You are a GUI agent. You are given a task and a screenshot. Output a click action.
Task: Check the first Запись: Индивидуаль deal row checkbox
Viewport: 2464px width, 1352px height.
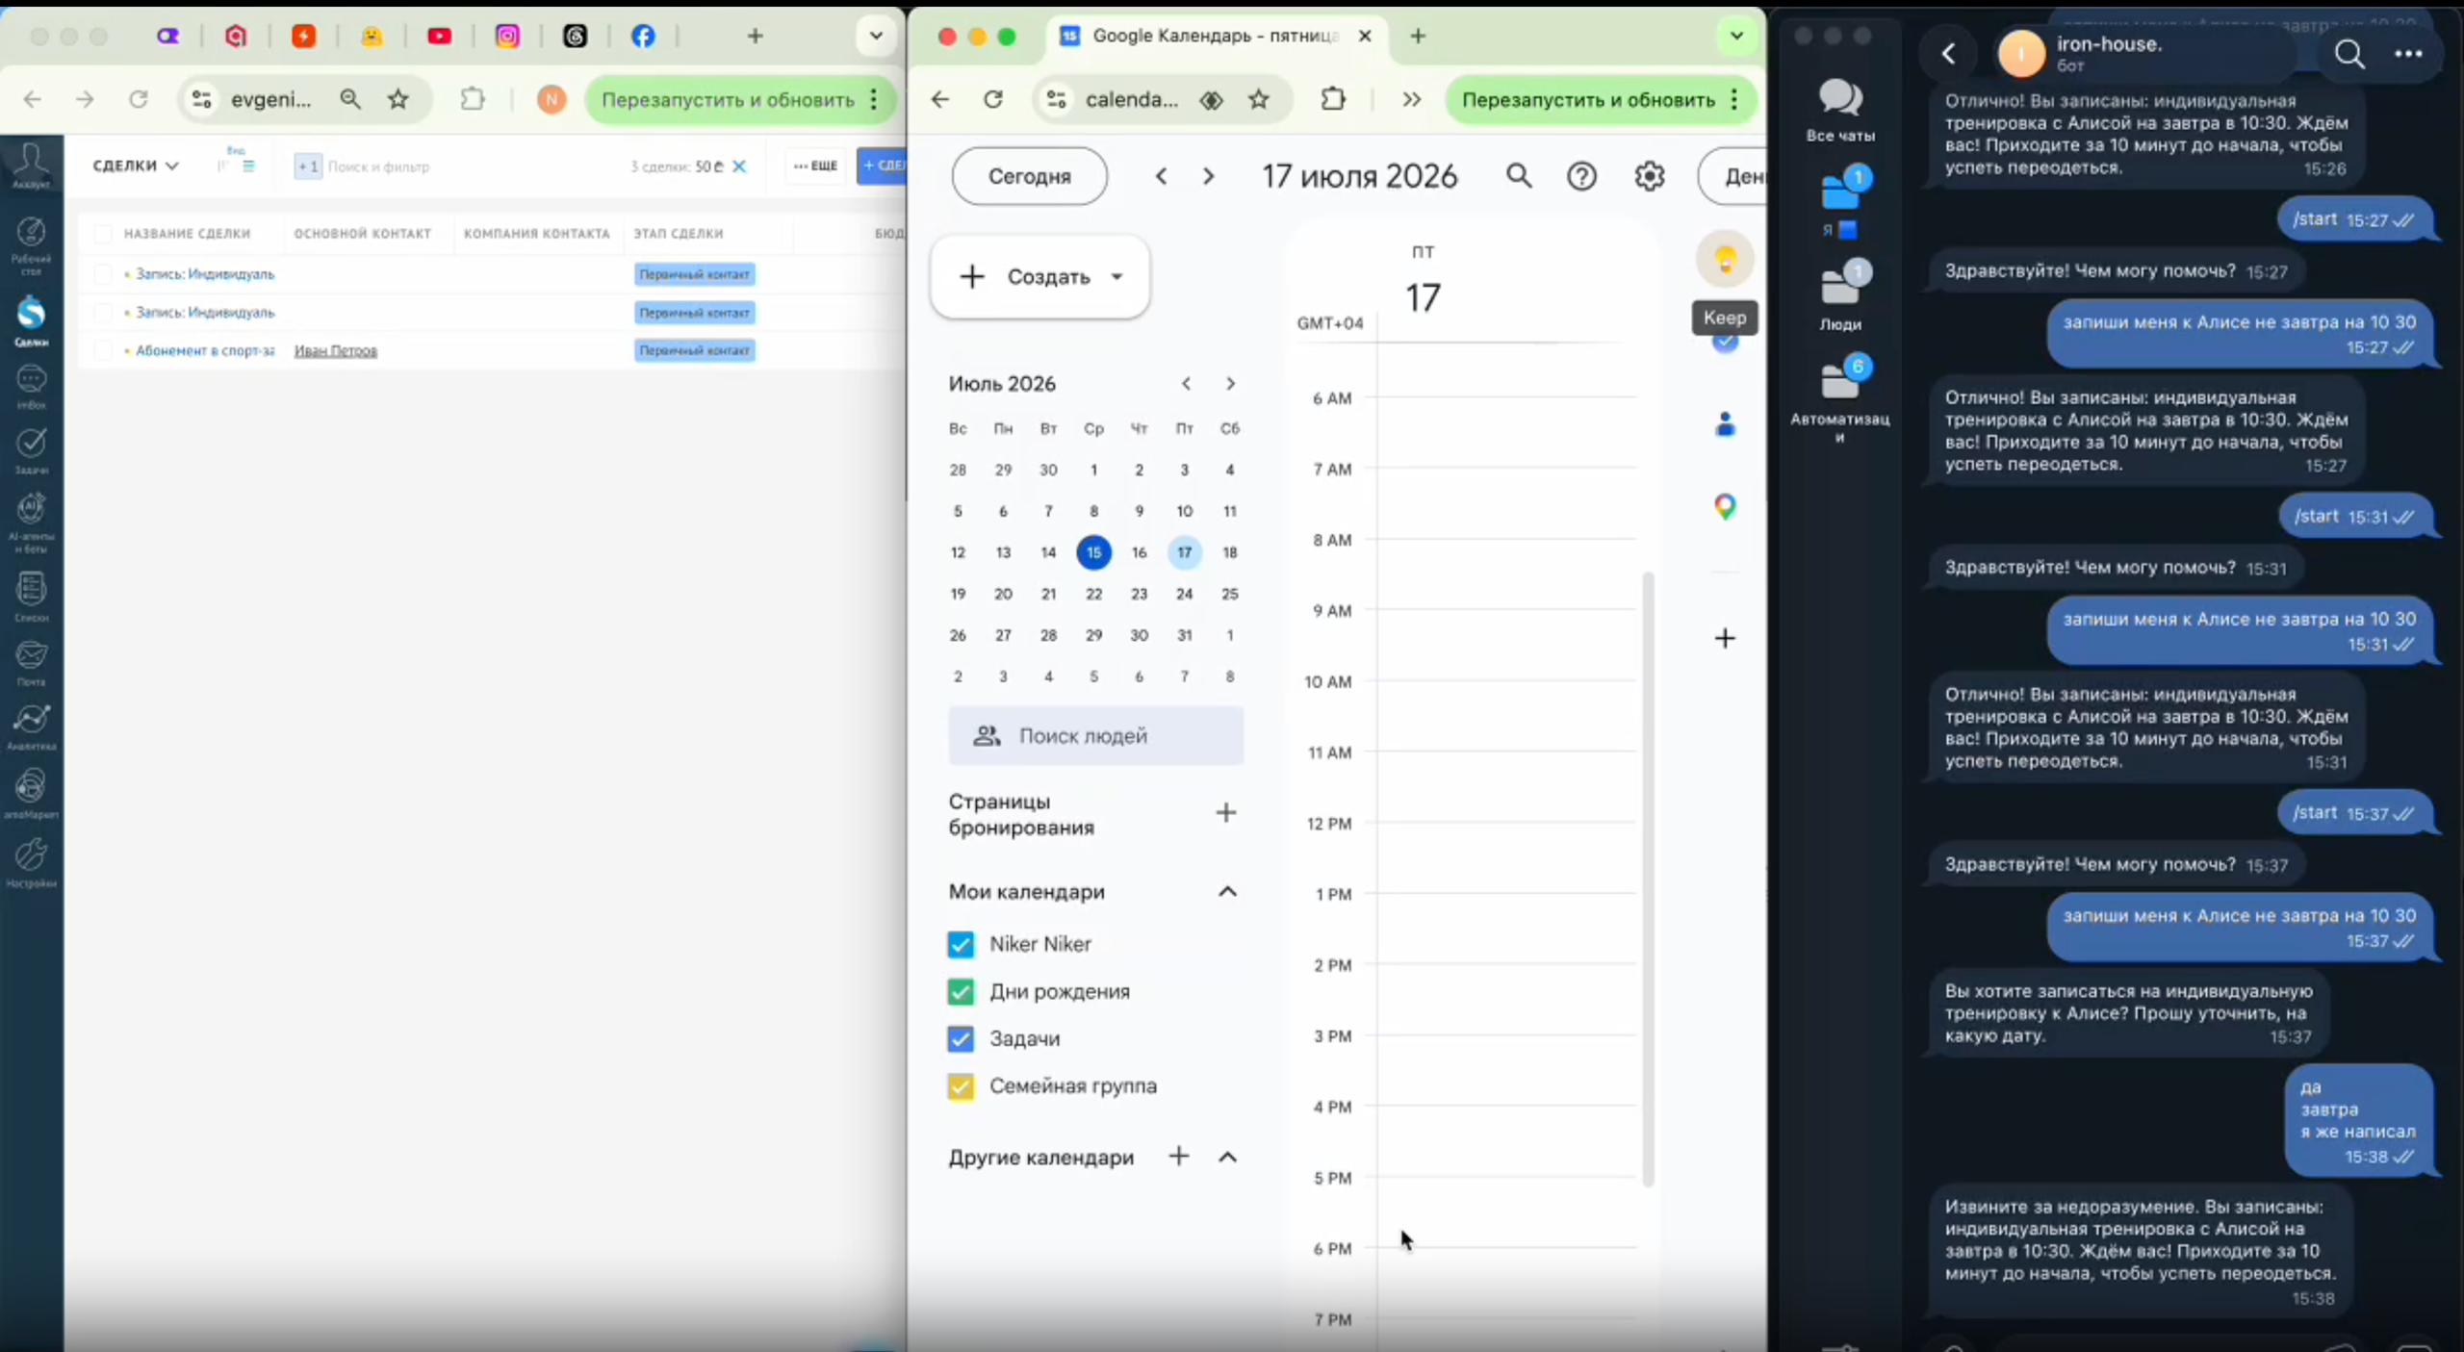[x=103, y=274]
